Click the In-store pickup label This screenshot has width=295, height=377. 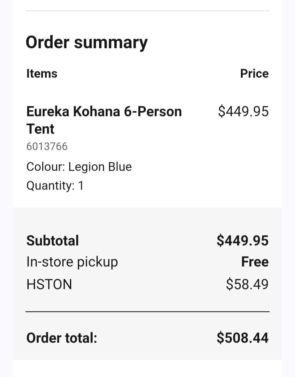pos(72,262)
